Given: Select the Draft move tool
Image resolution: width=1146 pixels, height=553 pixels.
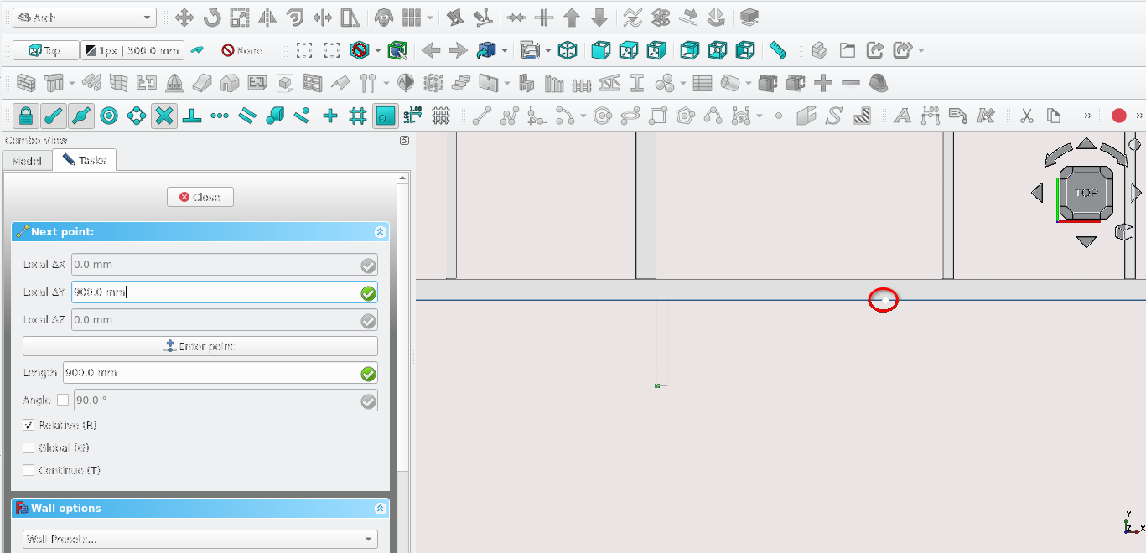Looking at the screenshot, I should click(x=184, y=18).
